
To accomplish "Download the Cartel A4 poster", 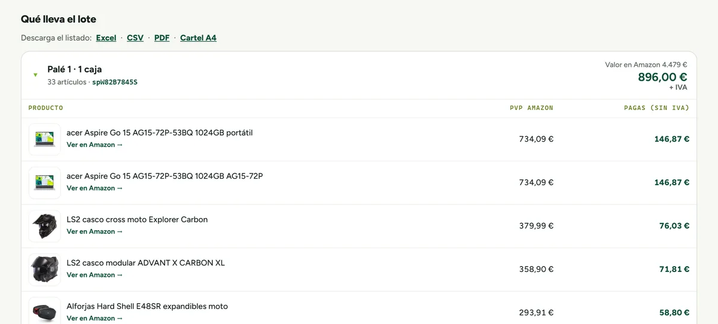I will point(198,38).
